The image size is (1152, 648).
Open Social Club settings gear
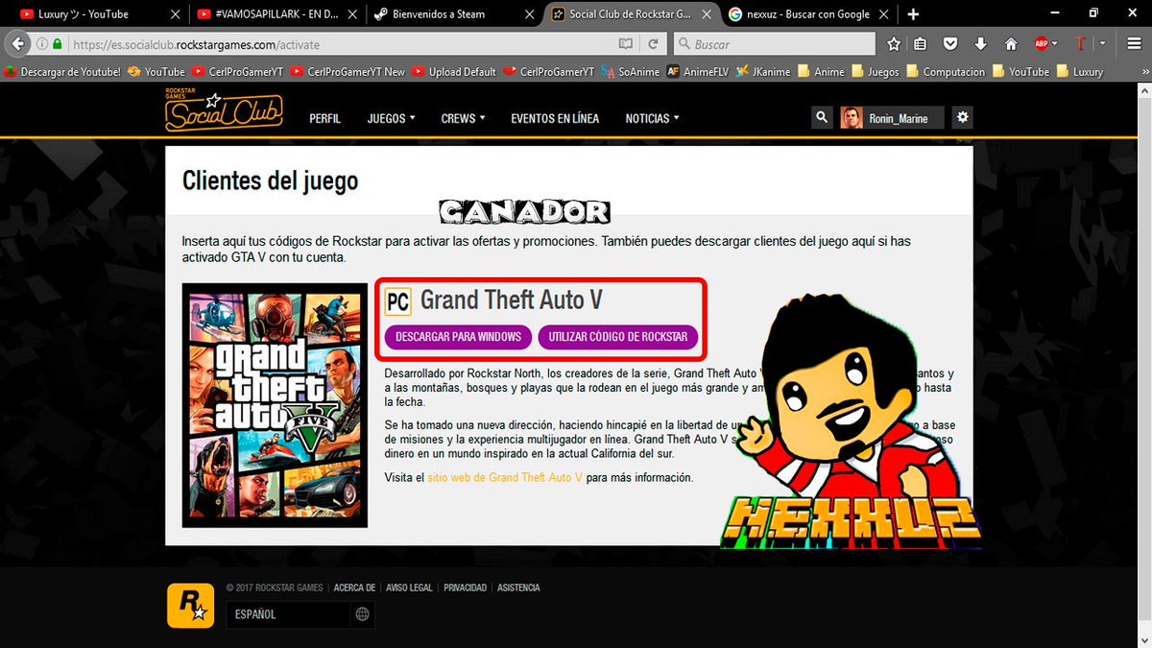coord(963,117)
